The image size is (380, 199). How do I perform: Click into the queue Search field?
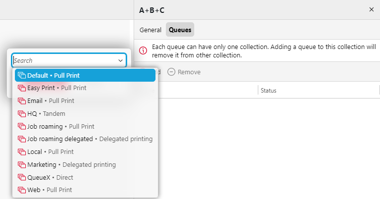point(64,60)
